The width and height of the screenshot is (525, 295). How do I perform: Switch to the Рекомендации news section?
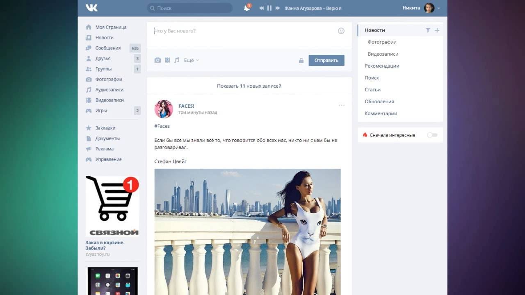(381, 66)
